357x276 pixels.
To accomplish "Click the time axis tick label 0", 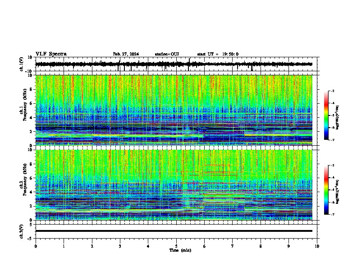I will click(x=36, y=246).
